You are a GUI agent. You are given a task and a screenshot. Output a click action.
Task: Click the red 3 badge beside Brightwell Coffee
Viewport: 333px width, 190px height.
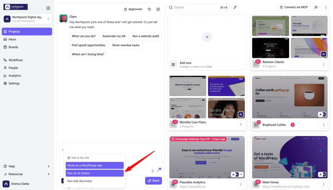pyautogui.click(x=293, y=125)
